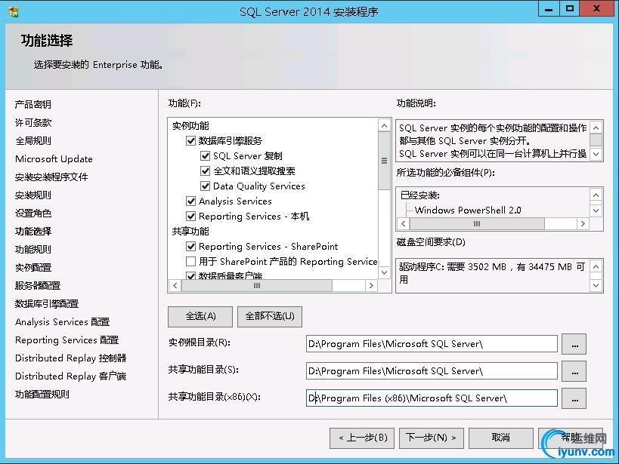The height and width of the screenshot is (464, 619).
Task: Enable the 用于 SharePoint 产品的 Reporting Service checkbox
Action: 190,261
